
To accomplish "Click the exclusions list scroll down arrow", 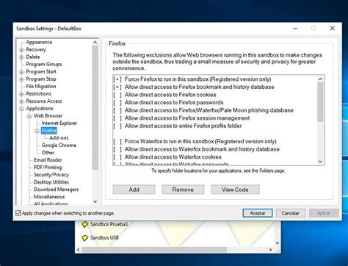I will click(320, 162).
